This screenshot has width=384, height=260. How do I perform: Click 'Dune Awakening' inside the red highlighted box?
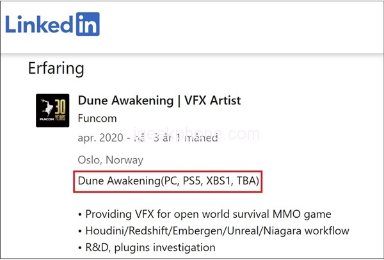(119, 181)
